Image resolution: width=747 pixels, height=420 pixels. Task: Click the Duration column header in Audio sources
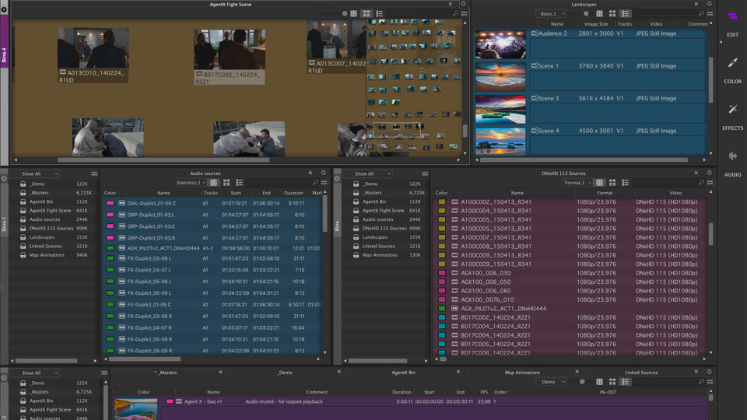(x=293, y=193)
